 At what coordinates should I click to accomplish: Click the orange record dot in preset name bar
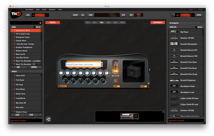point(40,23)
